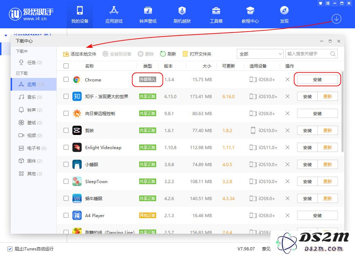Click the 剪映 app icon
This screenshot has width=355, height=255.
(77, 130)
